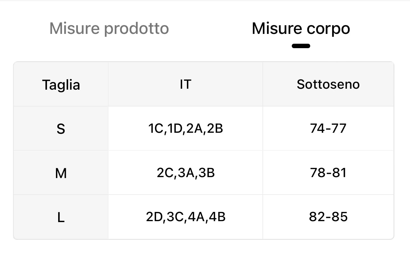Click the 2D,3C,4A,4B cell
Viewport: 410px width, 256px height.
pos(186,217)
